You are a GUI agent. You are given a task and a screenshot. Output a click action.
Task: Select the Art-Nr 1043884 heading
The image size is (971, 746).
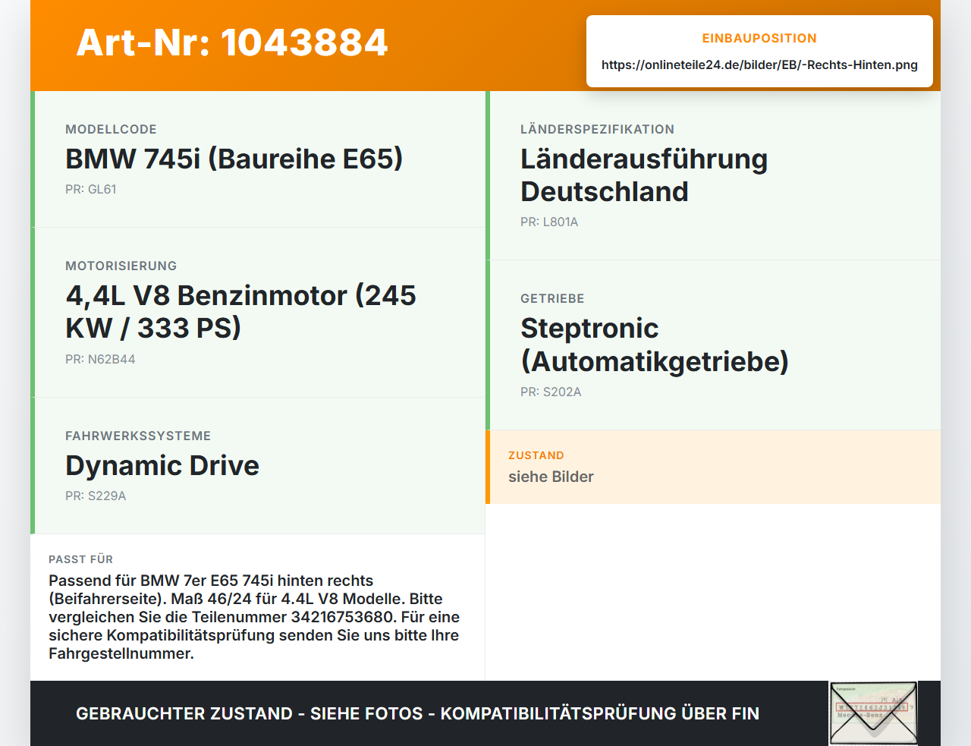point(232,42)
